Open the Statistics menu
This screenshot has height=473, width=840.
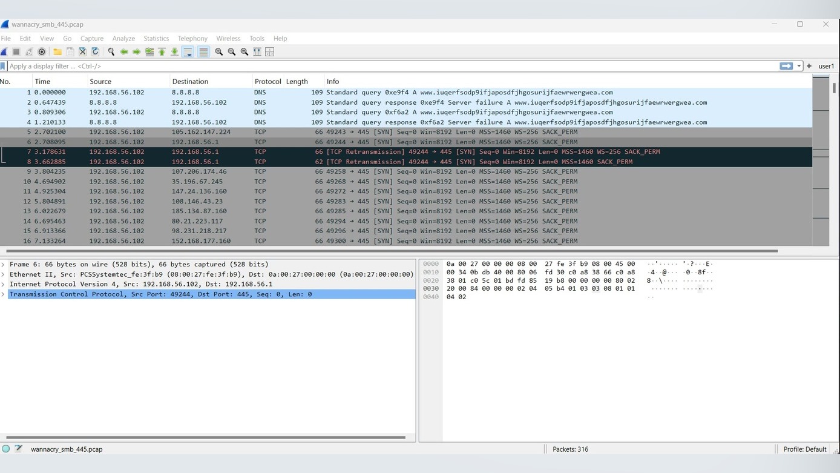tap(156, 38)
